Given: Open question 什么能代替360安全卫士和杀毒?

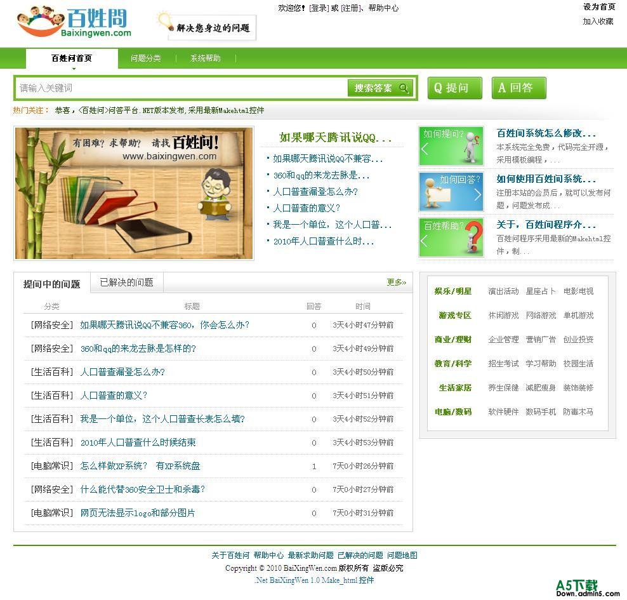Looking at the screenshot, I should (142, 489).
